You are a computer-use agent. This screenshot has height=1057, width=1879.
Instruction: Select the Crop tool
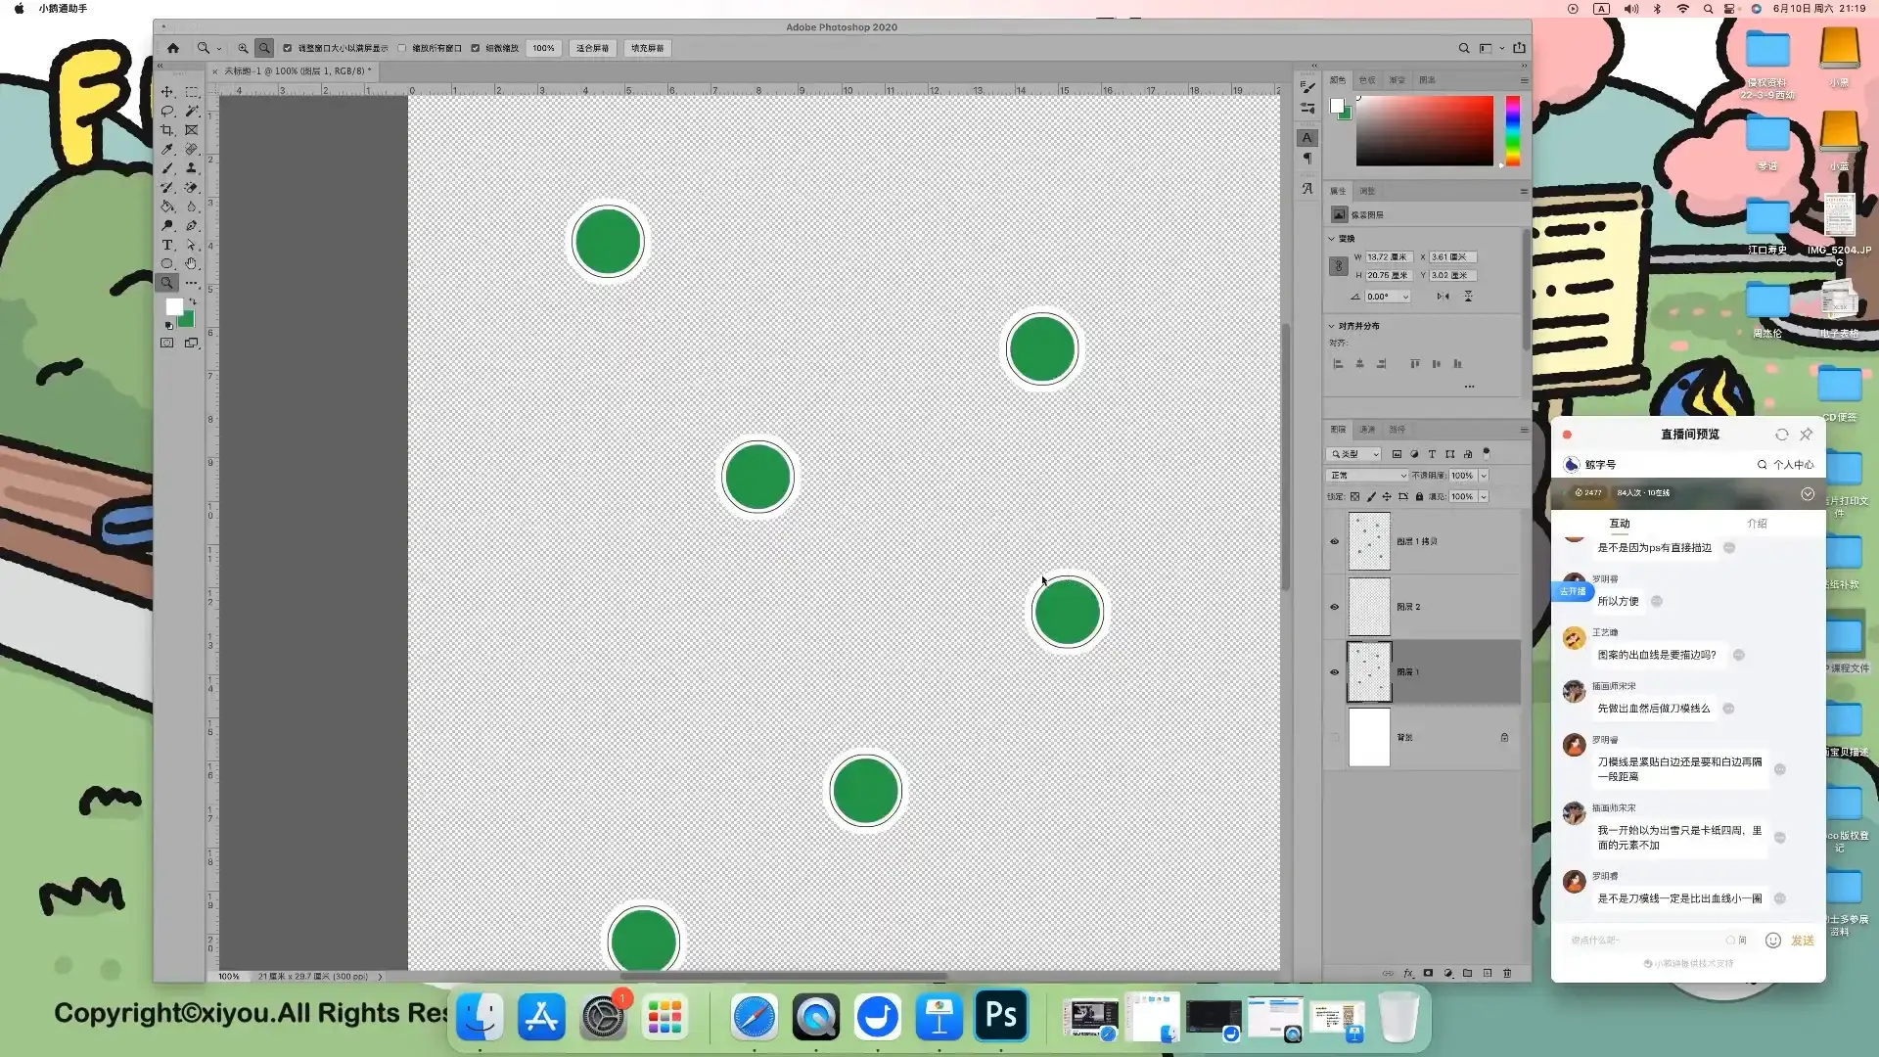point(167,130)
